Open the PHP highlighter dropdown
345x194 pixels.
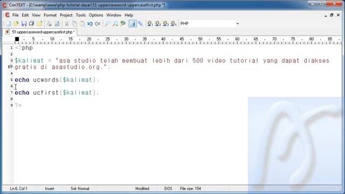[237, 24]
